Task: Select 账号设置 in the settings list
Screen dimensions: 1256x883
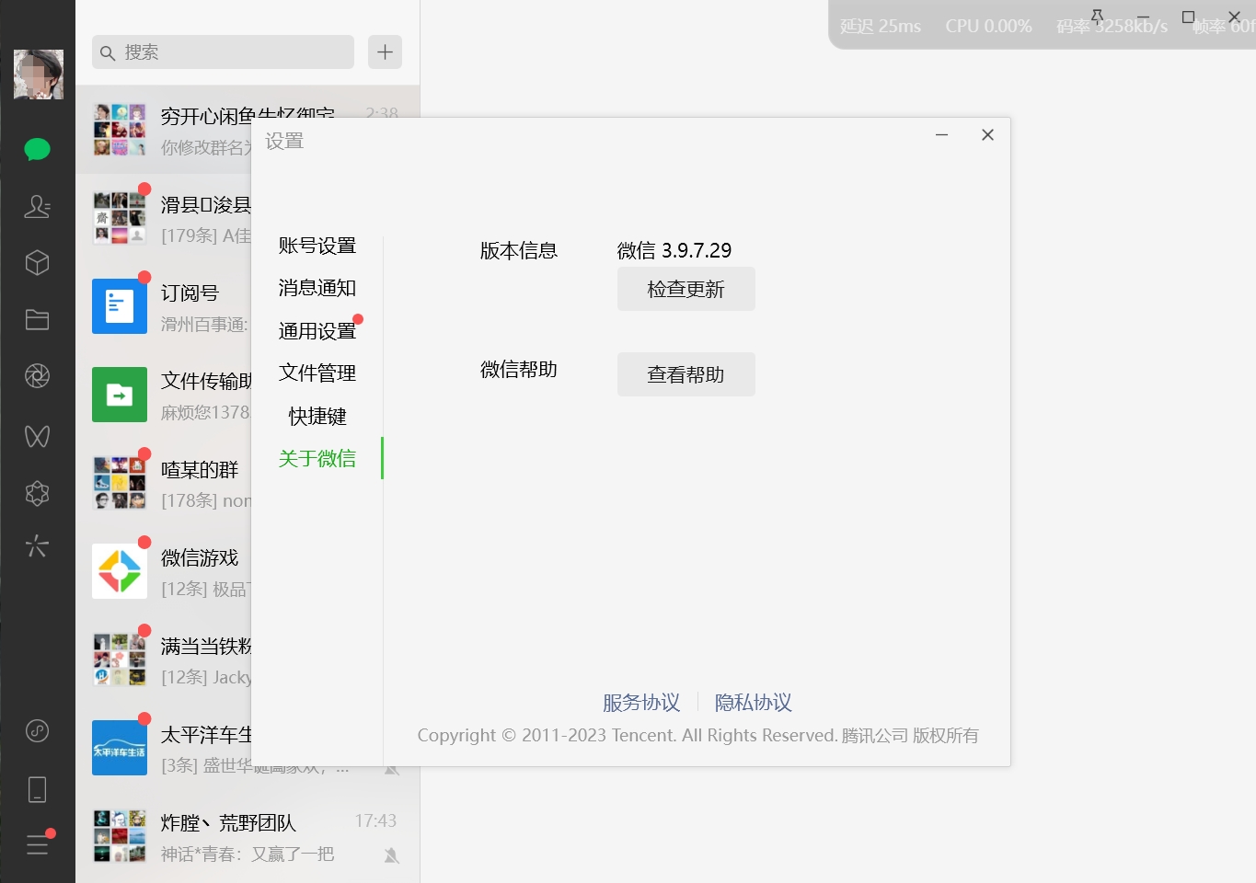Action: (x=316, y=245)
